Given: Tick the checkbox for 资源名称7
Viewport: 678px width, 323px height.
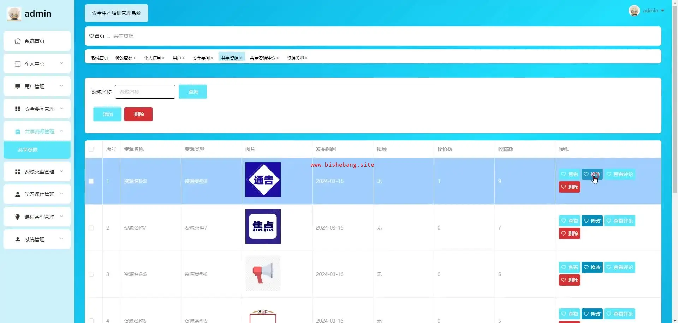Looking at the screenshot, I should click(91, 228).
